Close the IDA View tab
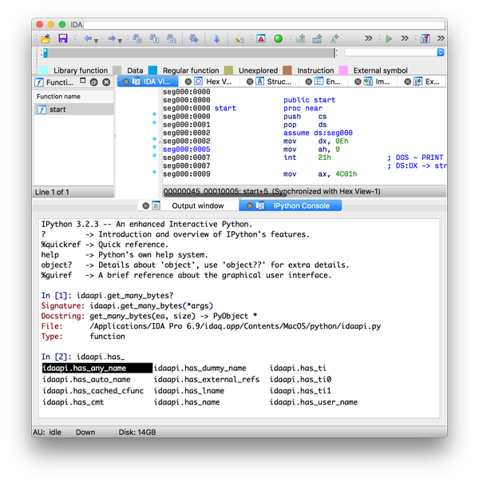Viewport: 479px width, 483px height. 126,82
